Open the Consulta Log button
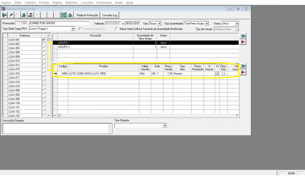The height and width of the screenshot is (176, 305). 110,15
